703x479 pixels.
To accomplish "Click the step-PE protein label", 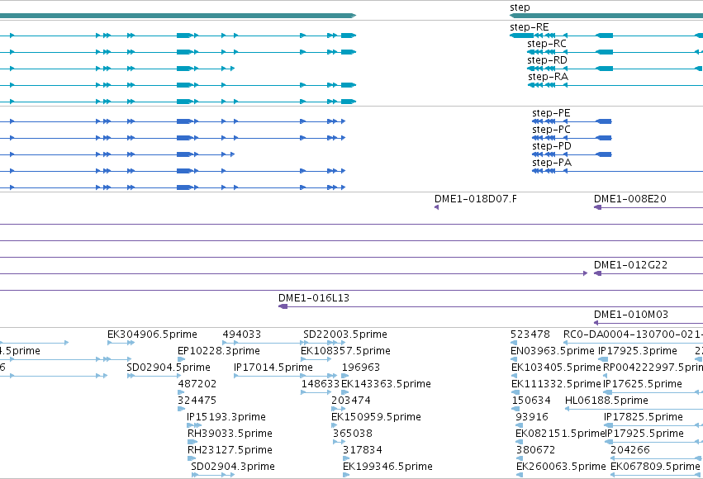I will tap(551, 113).
